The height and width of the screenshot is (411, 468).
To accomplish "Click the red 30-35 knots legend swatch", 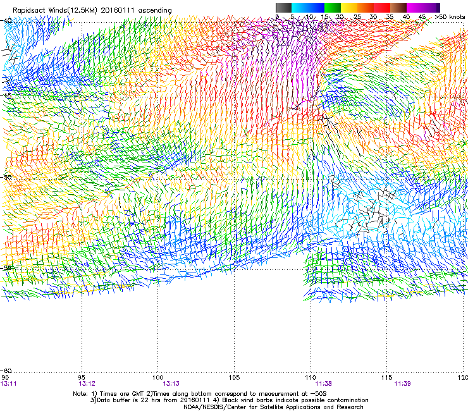I will (x=382, y=8).
